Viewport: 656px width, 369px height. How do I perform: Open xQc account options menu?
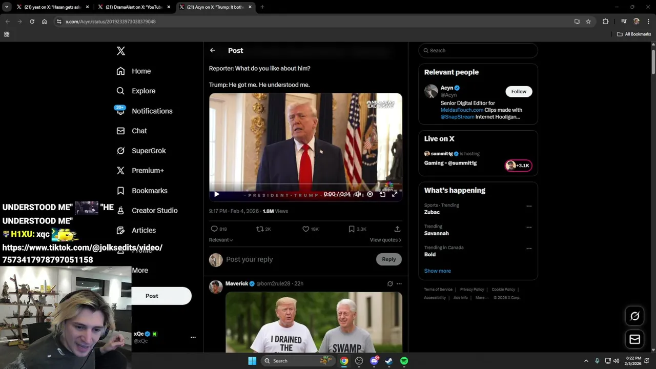pyautogui.click(x=193, y=337)
